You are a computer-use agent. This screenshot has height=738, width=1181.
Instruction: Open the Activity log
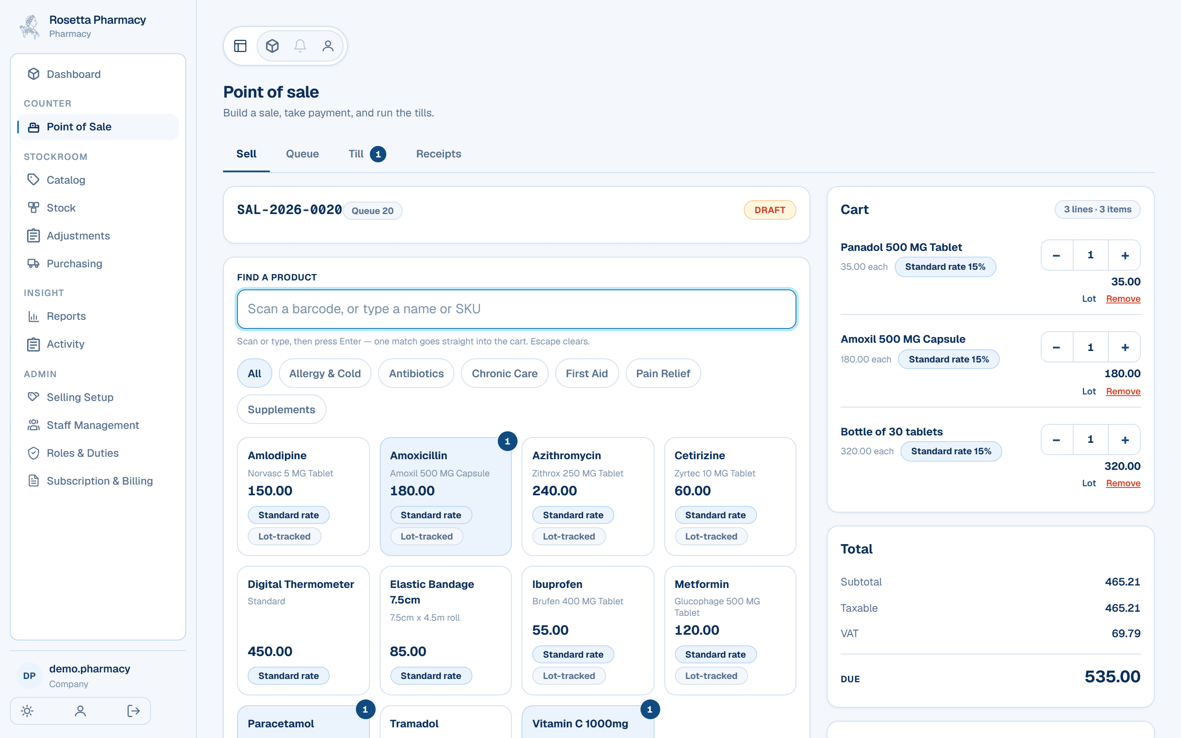(98, 344)
